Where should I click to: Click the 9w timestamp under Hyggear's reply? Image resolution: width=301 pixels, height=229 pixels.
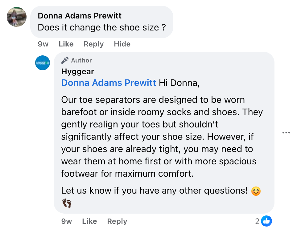tap(67, 221)
